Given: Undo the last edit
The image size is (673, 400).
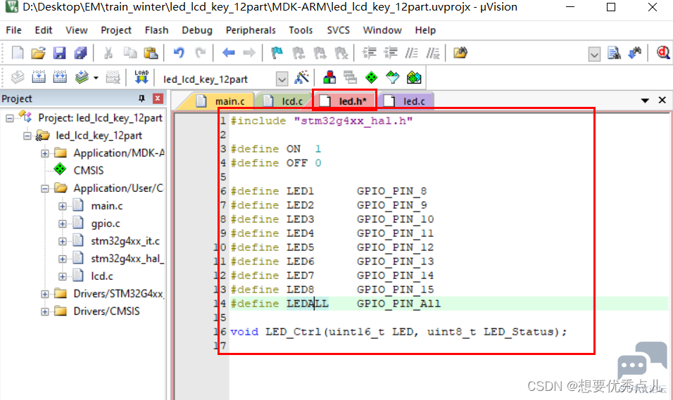Looking at the screenshot, I should tap(179, 53).
